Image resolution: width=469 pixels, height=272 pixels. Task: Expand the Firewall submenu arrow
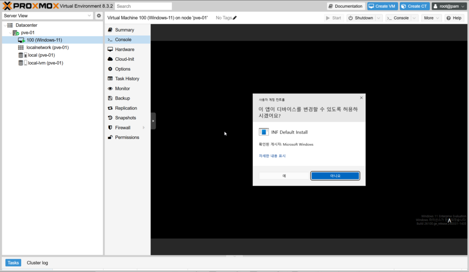(144, 128)
